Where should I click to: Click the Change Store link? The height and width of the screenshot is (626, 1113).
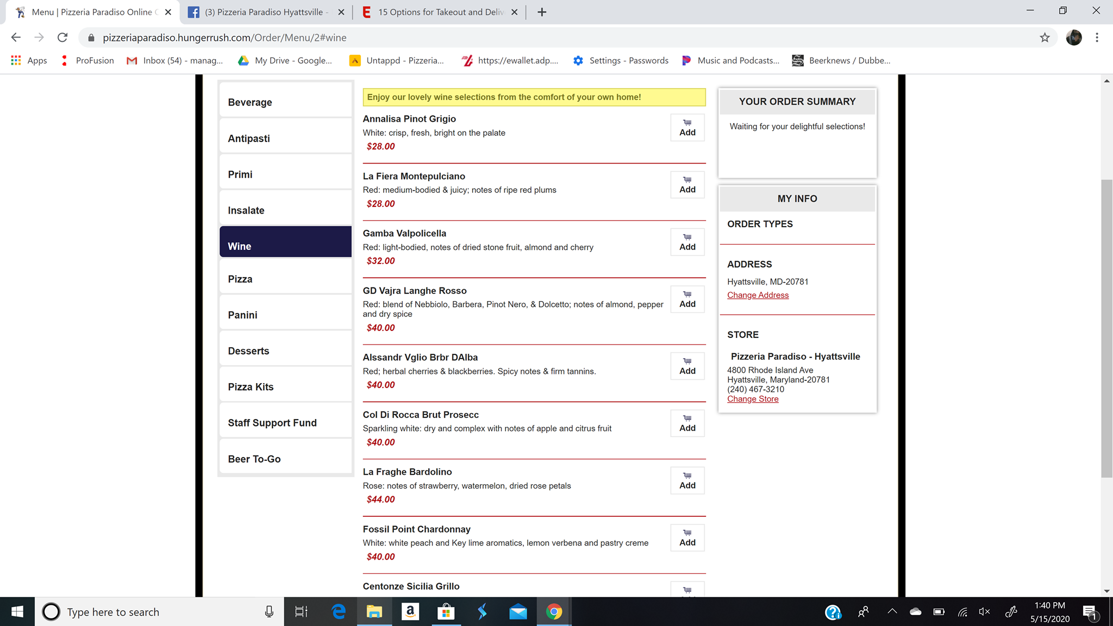(x=753, y=399)
